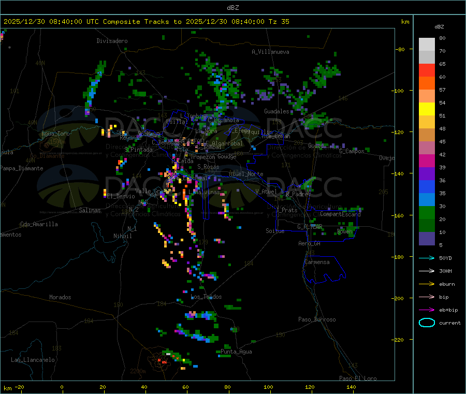466x394 pixels.
Task: Click the red storm cell near 2200m volcano
Action: tap(164, 361)
